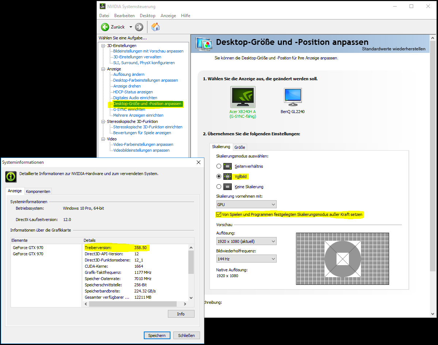Click the details list horizontal scrollbar right arrow
This screenshot has width=438, height=345.
click(x=185, y=304)
